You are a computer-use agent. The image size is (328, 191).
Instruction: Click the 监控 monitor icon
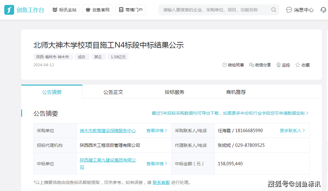[x=278, y=65]
